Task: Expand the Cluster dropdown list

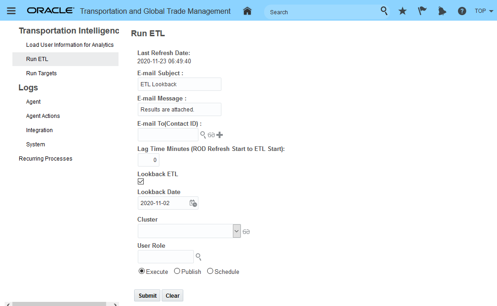Action: pos(237,231)
